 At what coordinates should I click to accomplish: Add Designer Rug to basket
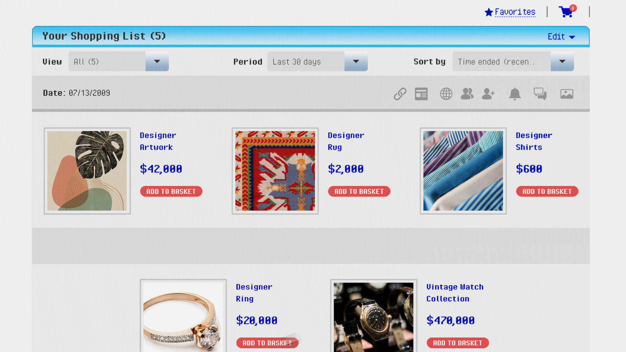(x=359, y=191)
